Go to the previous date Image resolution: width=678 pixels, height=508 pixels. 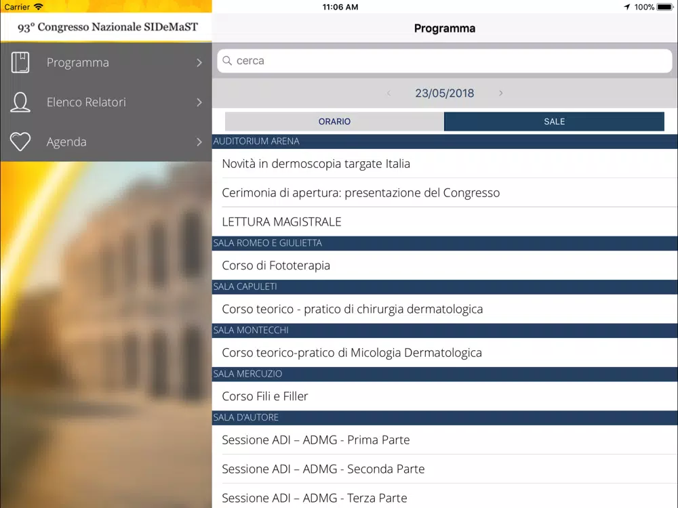tap(388, 93)
